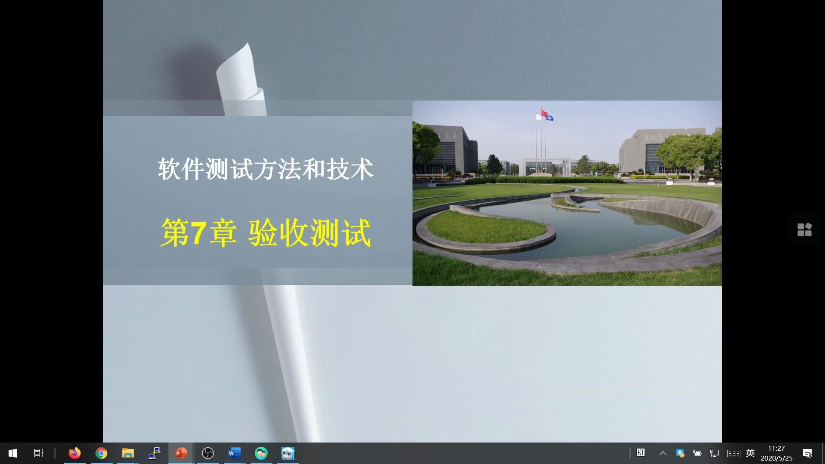The height and width of the screenshot is (464, 825).
Task: Switch to Microsoft Word on the taskbar
Action: 235,453
